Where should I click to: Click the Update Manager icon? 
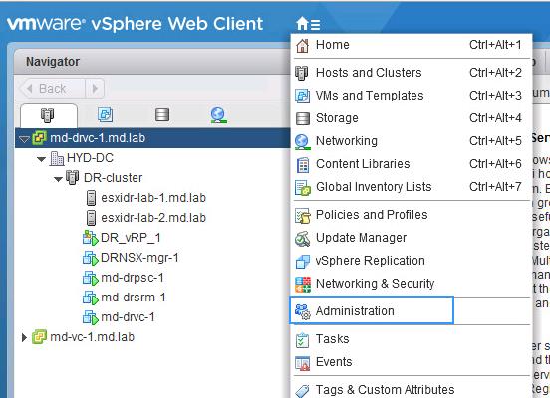[302, 238]
